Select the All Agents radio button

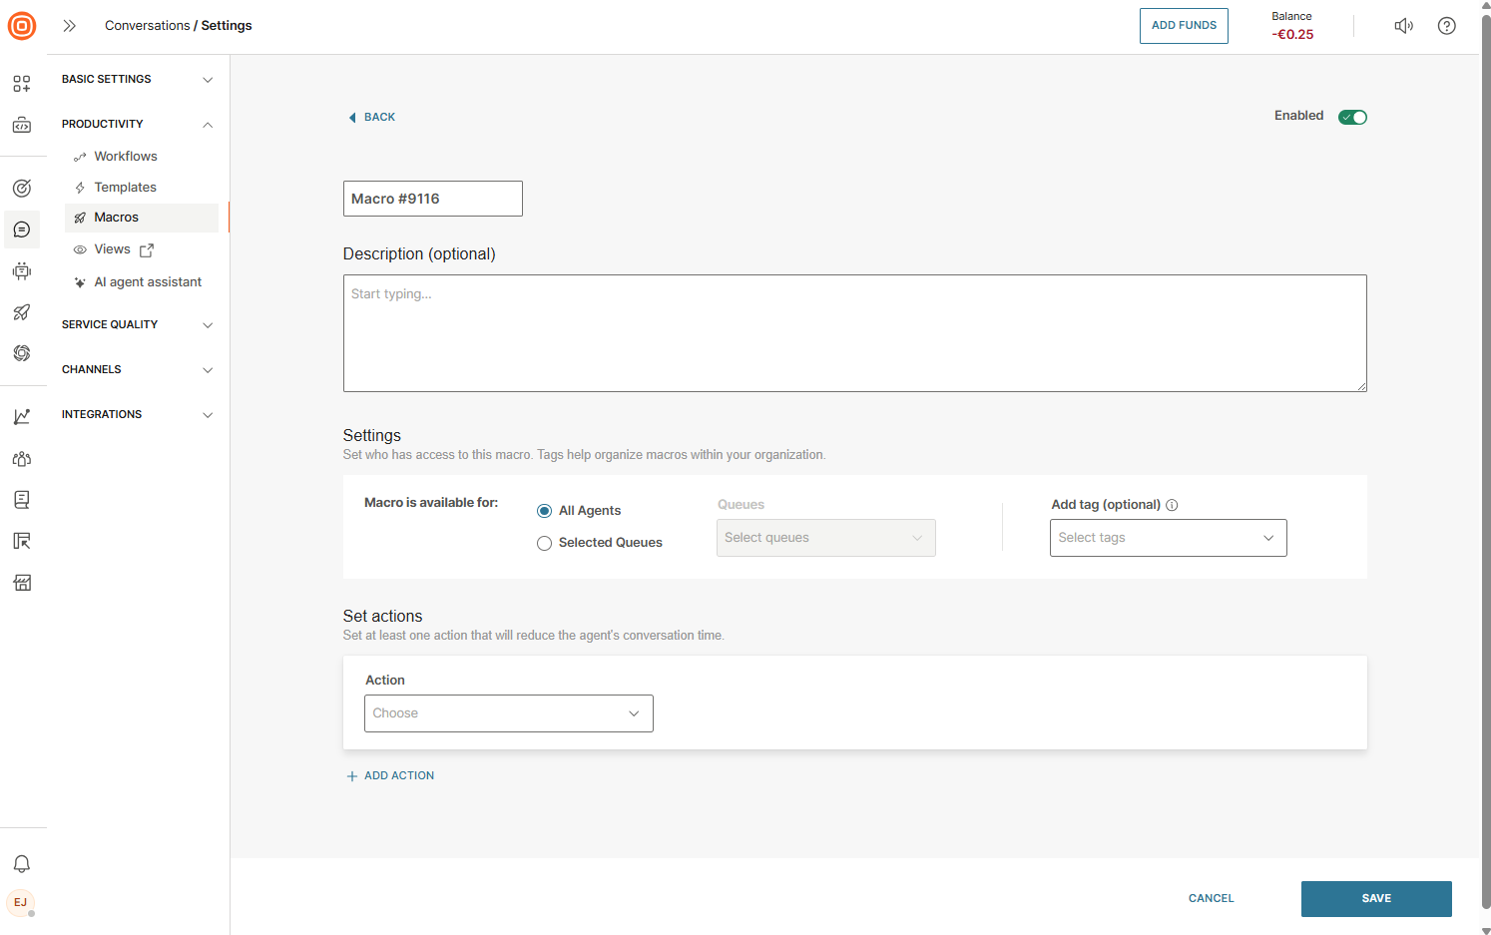544,511
